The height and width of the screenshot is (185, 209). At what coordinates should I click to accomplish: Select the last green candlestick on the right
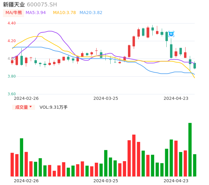195,66
